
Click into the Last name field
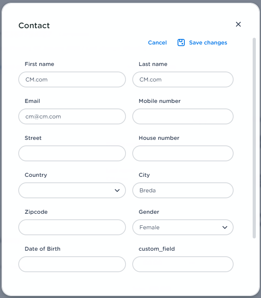183,79
